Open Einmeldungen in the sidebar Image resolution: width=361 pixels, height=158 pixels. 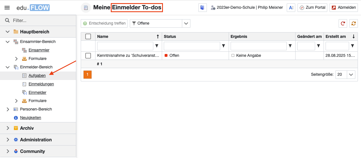pos(41,84)
